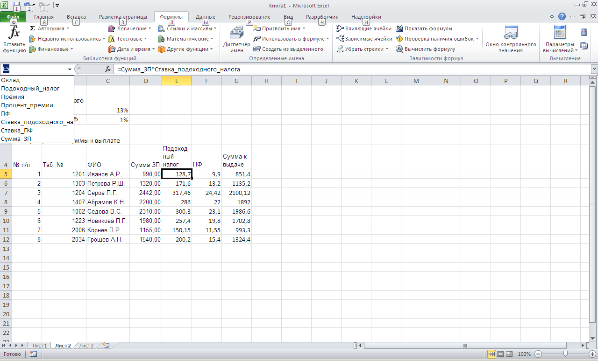Click the Save icon in quick access toolbar
Image resolution: width=598 pixels, height=361 pixels.
coord(17,5)
